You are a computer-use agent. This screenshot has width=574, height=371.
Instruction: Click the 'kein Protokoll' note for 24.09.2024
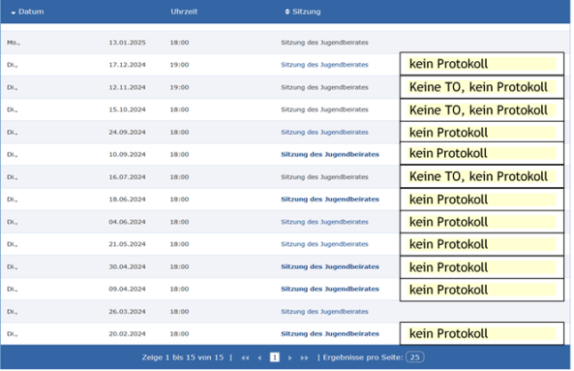pyautogui.click(x=481, y=131)
